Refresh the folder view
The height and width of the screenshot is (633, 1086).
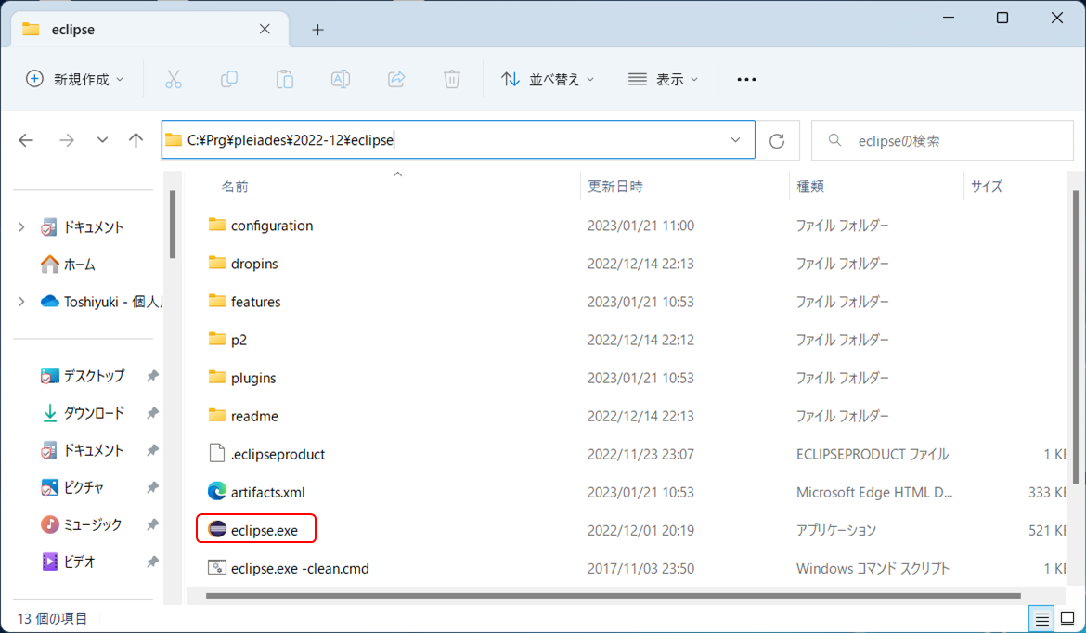(777, 140)
